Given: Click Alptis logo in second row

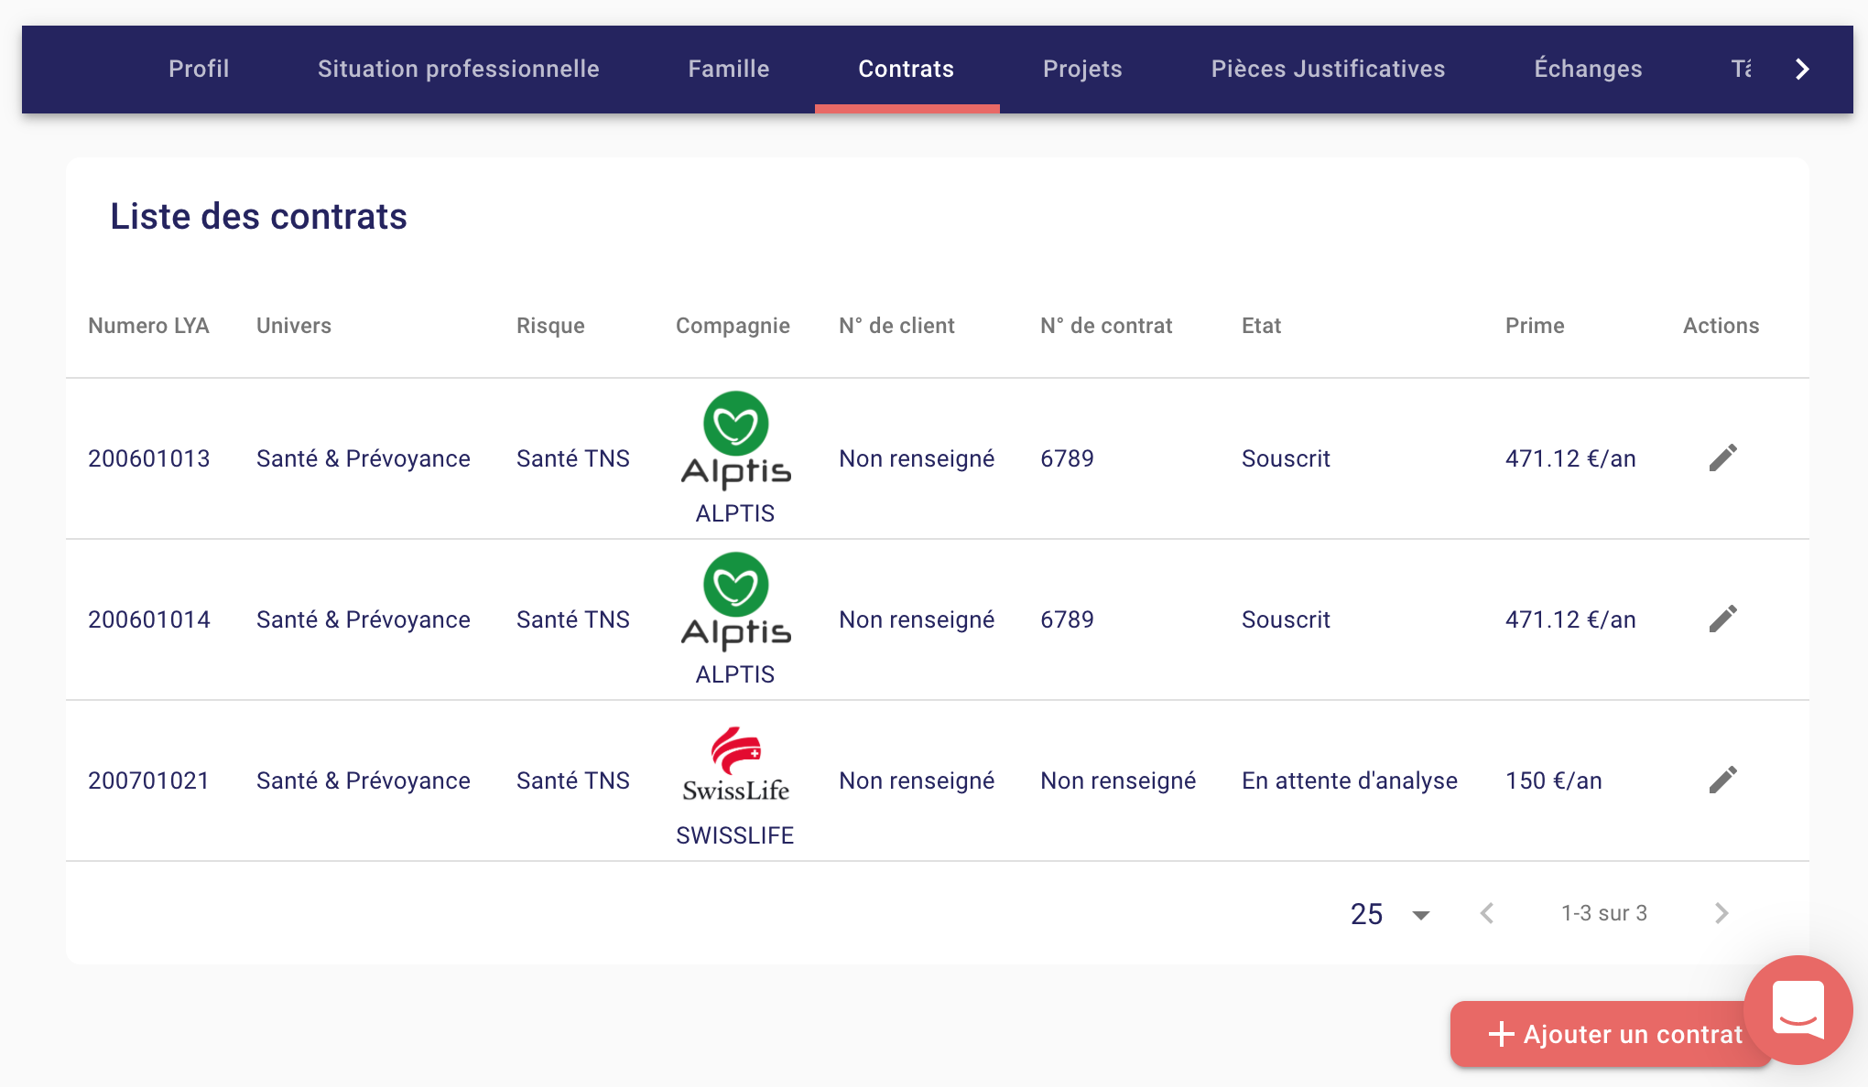Looking at the screenshot, I should click(735, 600).
